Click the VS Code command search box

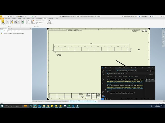click(122, 68)
